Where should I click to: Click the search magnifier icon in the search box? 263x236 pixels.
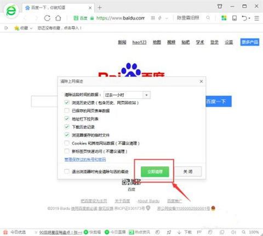208,18
